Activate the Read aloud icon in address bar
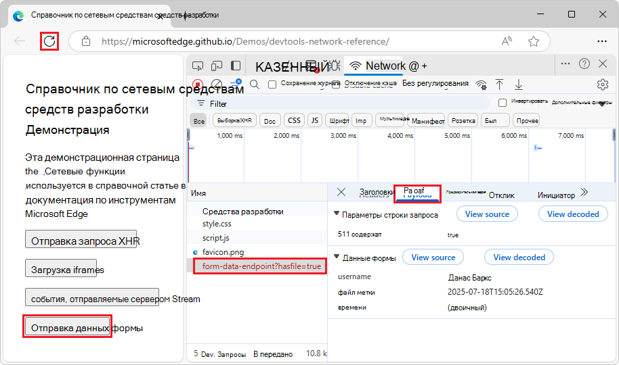This screenshot has width=619, height=365. 507,41
